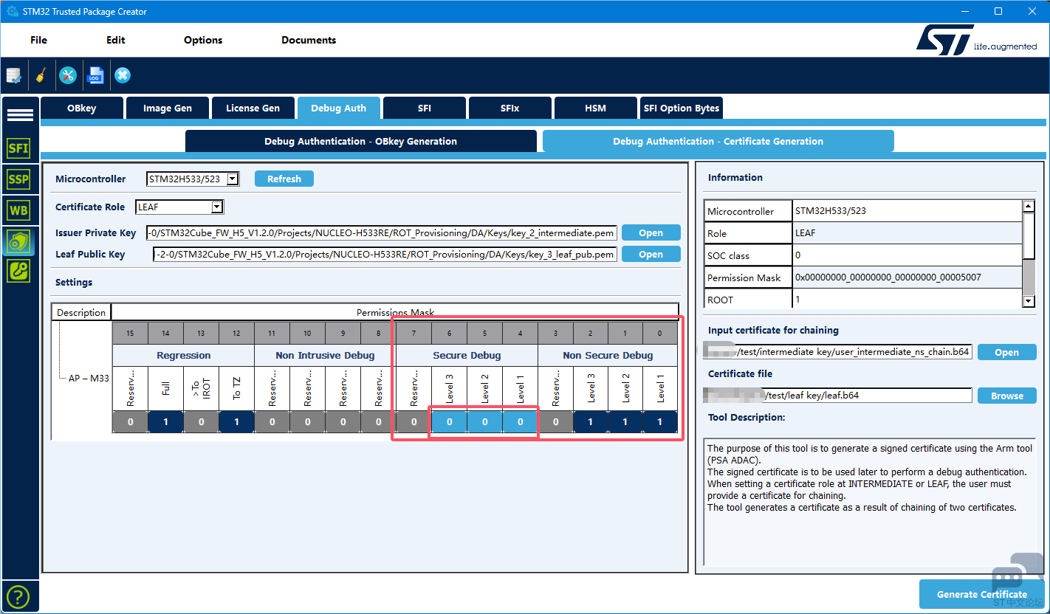Open the key sidebar icon
This screenshot has height=614, width=1050.
18,271
